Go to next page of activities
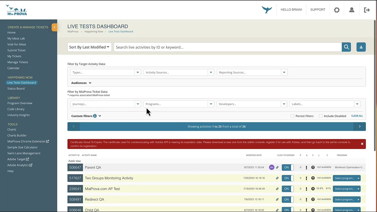Viewport: 377px width, 212px height. click(x=360, y=126)
